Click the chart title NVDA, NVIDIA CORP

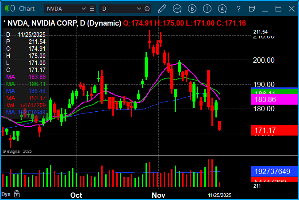pos(42,23)
